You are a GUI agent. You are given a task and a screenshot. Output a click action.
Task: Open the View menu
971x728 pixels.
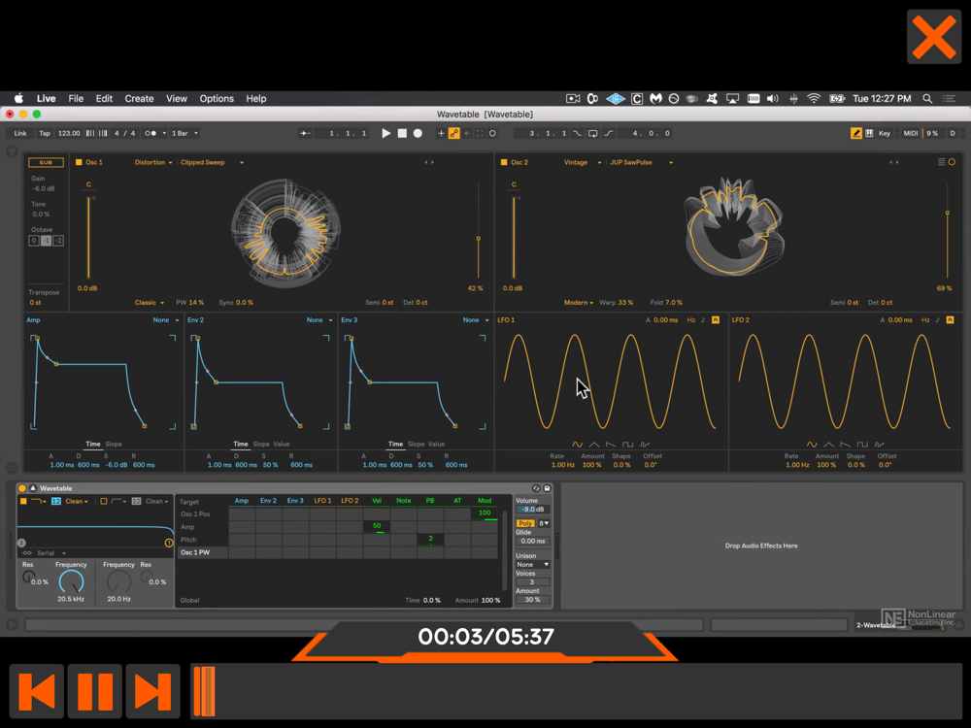[x=177, y=98]
